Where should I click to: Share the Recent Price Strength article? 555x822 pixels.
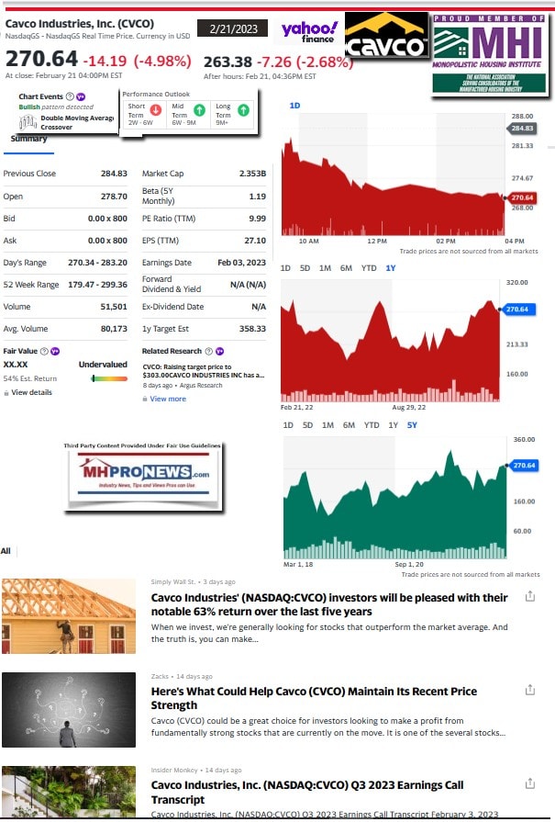pyautogui.click(x=530, y=690)
